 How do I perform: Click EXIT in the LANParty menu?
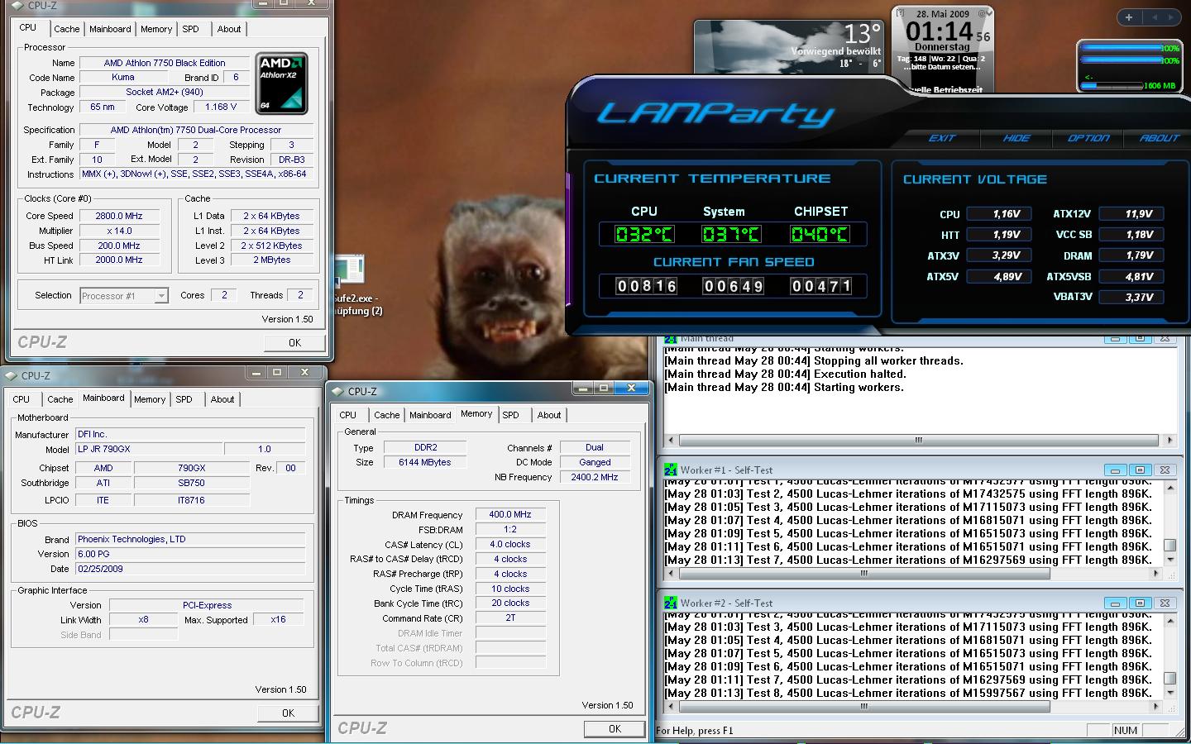tap(942, 138)
